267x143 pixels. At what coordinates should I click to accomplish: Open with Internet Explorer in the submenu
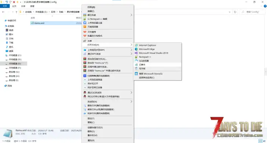158,45
